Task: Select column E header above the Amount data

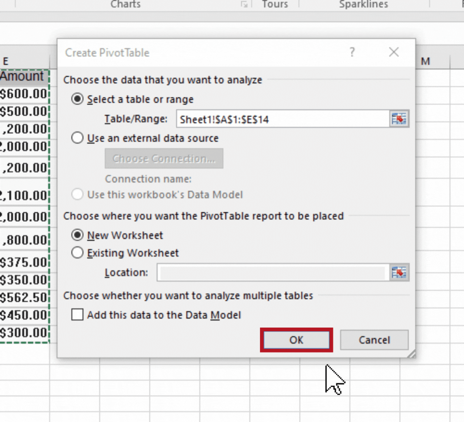Action: point(5,61)
